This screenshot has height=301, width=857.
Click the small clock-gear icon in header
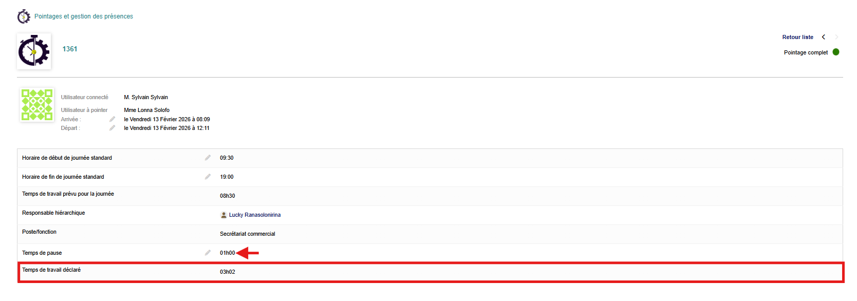click(24, 16)
